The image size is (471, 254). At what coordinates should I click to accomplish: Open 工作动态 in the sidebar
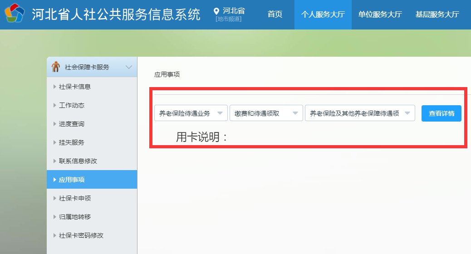92,105
